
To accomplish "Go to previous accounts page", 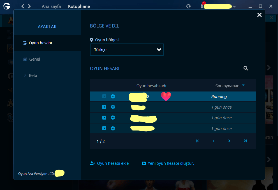I will coord(214,141).
